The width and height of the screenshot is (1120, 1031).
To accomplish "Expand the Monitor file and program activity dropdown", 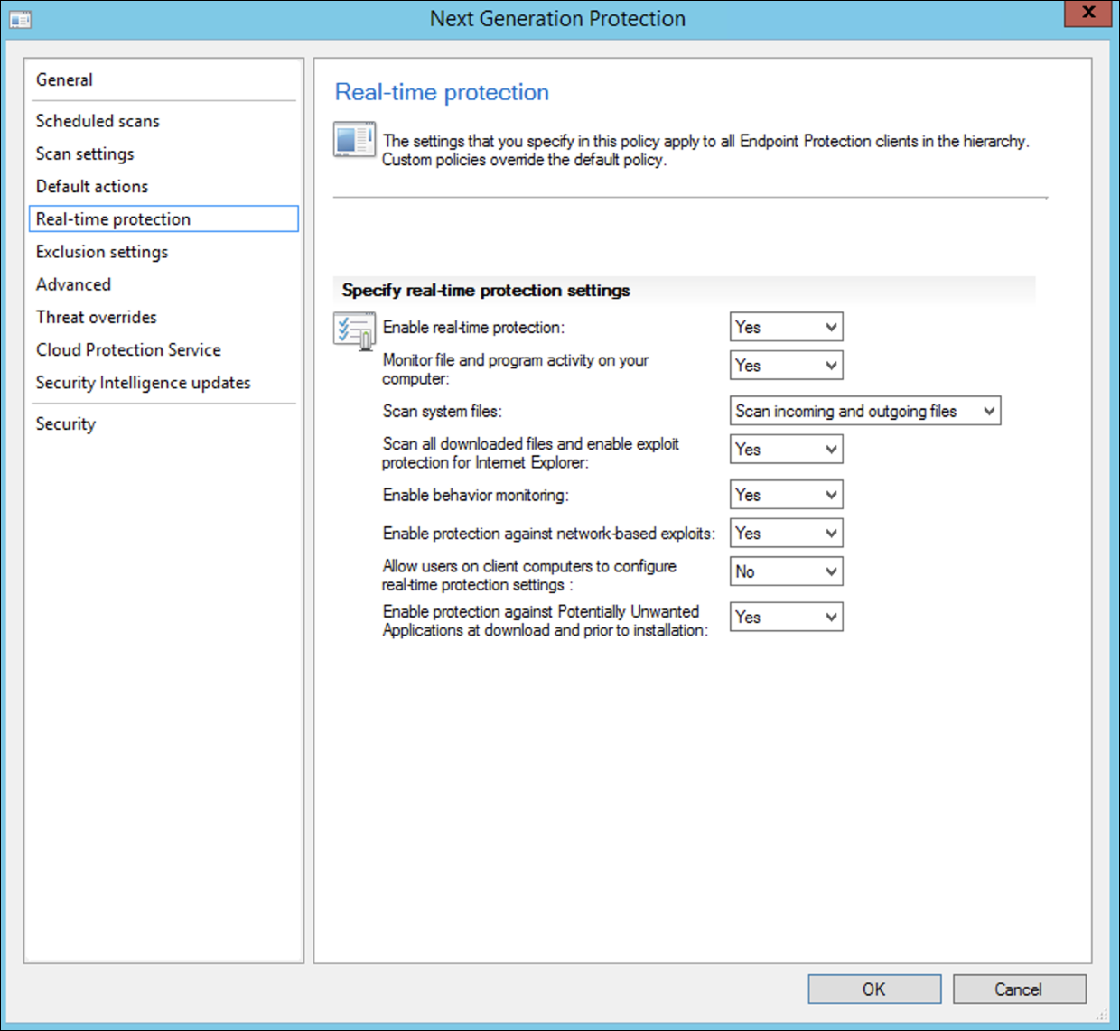I will tap(786, 366).
